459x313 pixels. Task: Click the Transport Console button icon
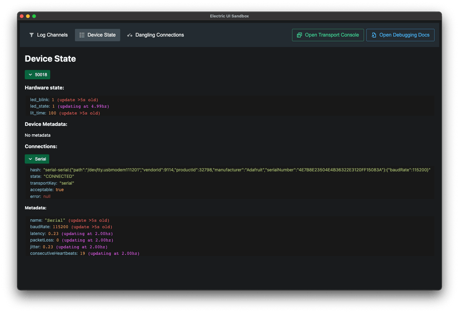[x=299, y=35]
